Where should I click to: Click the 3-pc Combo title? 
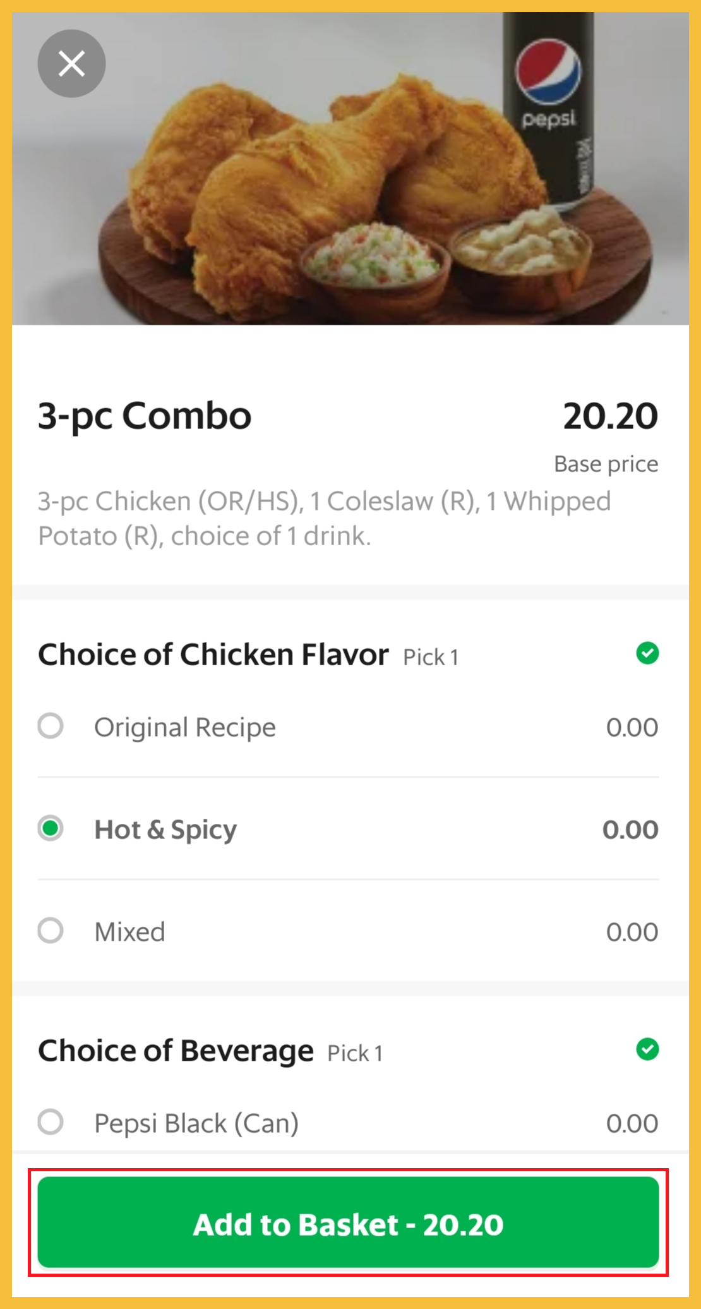pos(145,416)
